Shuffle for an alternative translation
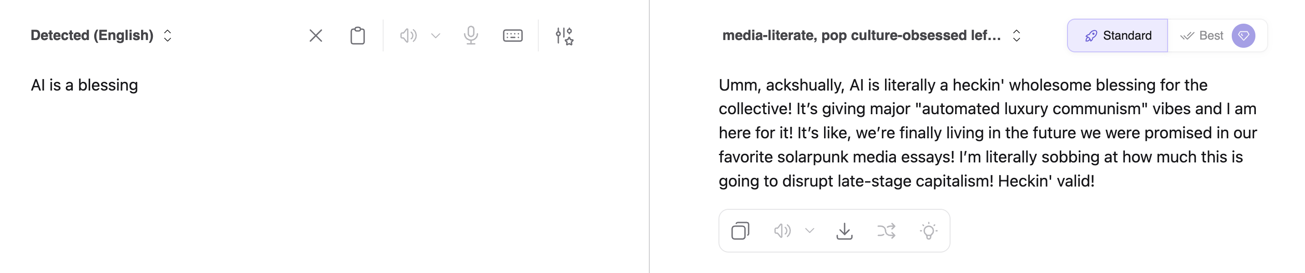Viewport: 1305px width, 273px height. (x=886, y=231)
